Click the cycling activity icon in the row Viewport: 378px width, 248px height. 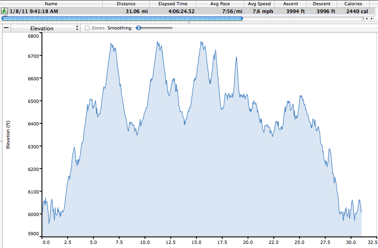(5, 11)
